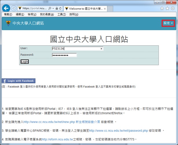Click Login with Facebook button
The image size is (178, 145).
tap(18, 81)
